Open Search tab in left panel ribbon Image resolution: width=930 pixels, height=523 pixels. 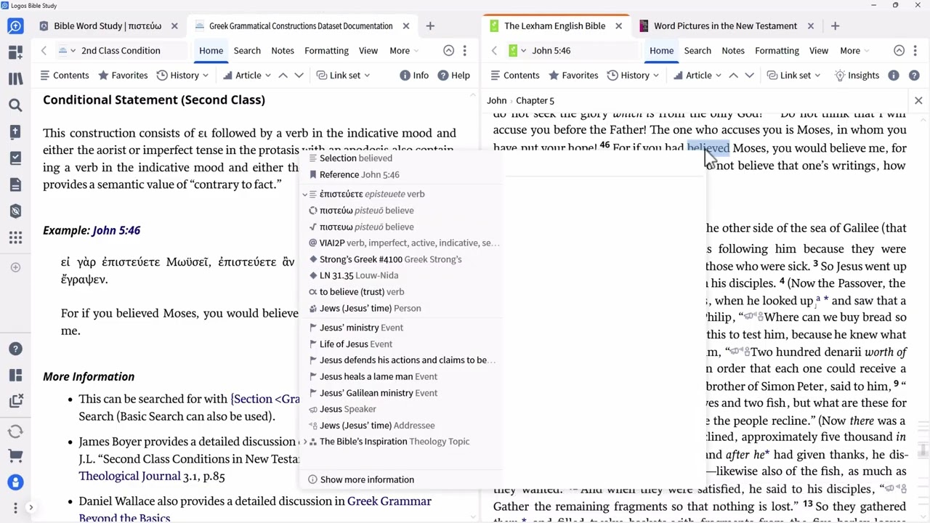[247, 51]
